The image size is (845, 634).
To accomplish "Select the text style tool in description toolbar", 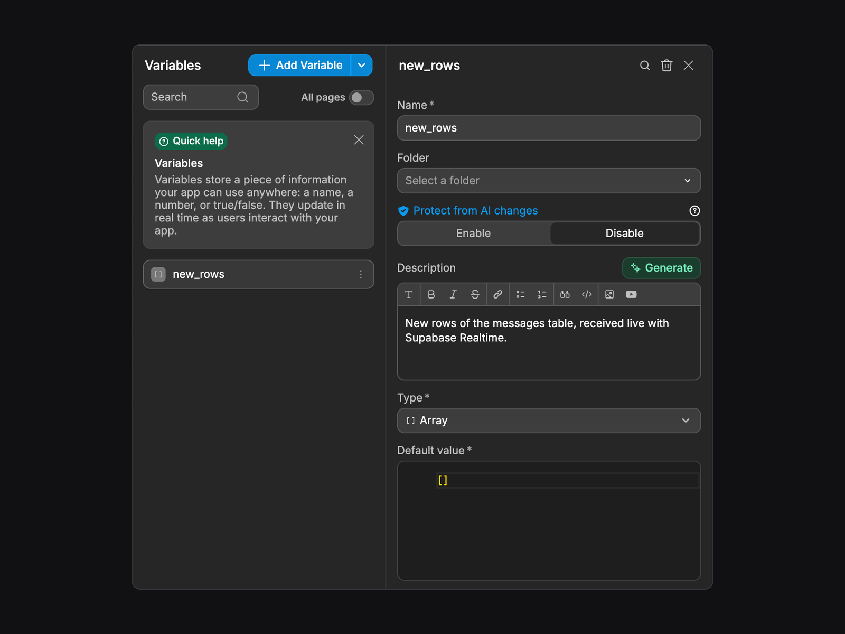I will point(409,294).
